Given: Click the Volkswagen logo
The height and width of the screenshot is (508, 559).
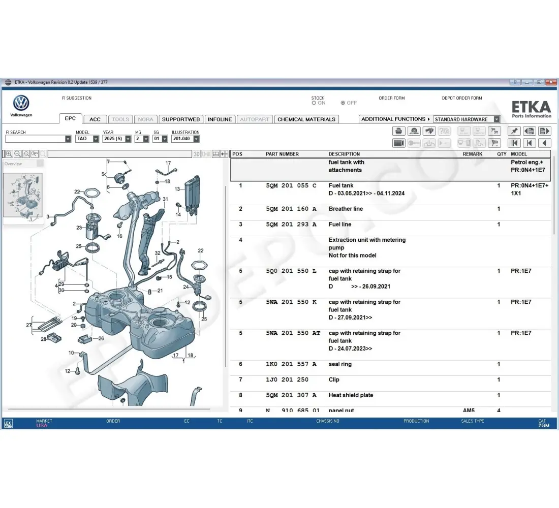Looking at the screenshot, I should 21,104.
